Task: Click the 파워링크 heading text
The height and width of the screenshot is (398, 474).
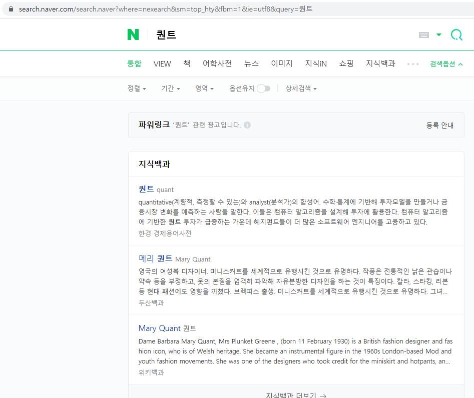Action: click(154, 124)
